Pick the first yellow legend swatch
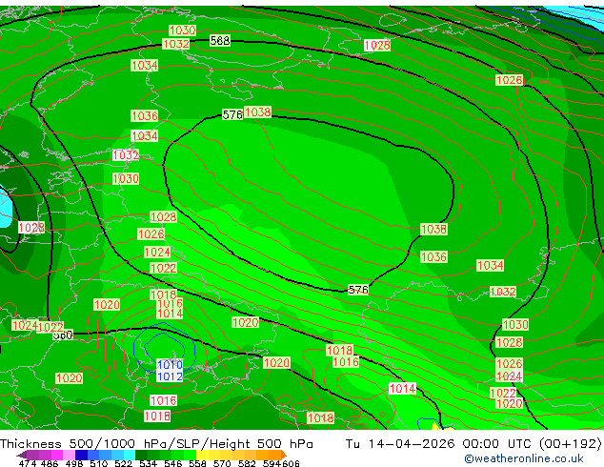 [x=202, y=455]
